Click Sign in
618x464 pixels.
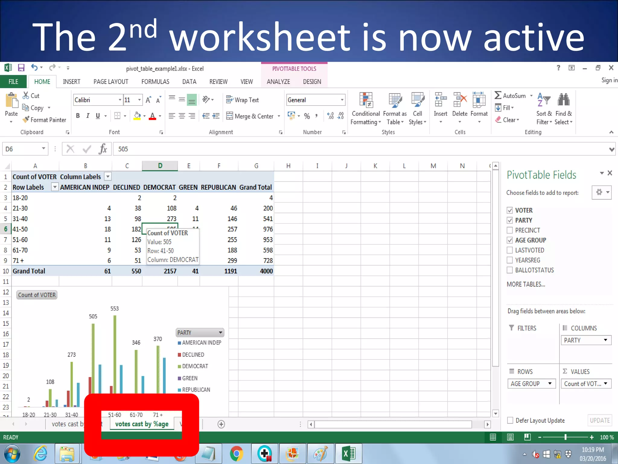609,80
